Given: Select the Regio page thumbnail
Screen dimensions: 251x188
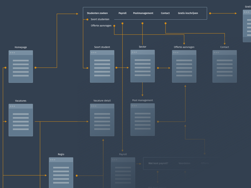Looking at the screenshot, I should [61, 174].
